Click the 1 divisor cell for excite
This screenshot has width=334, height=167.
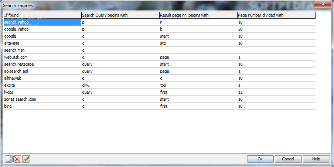click(x=276, y=85)
